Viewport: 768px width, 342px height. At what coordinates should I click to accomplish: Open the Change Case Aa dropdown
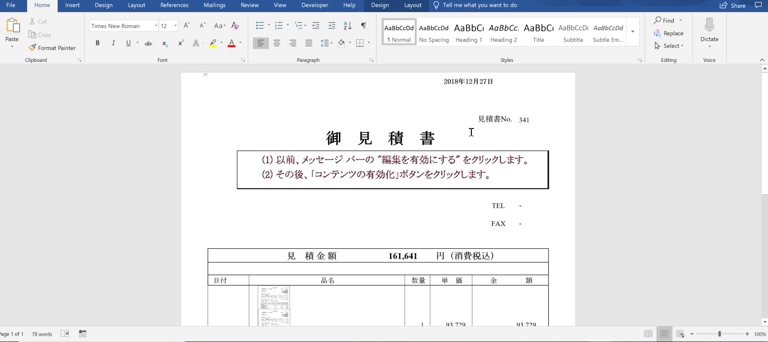(220, 26)
